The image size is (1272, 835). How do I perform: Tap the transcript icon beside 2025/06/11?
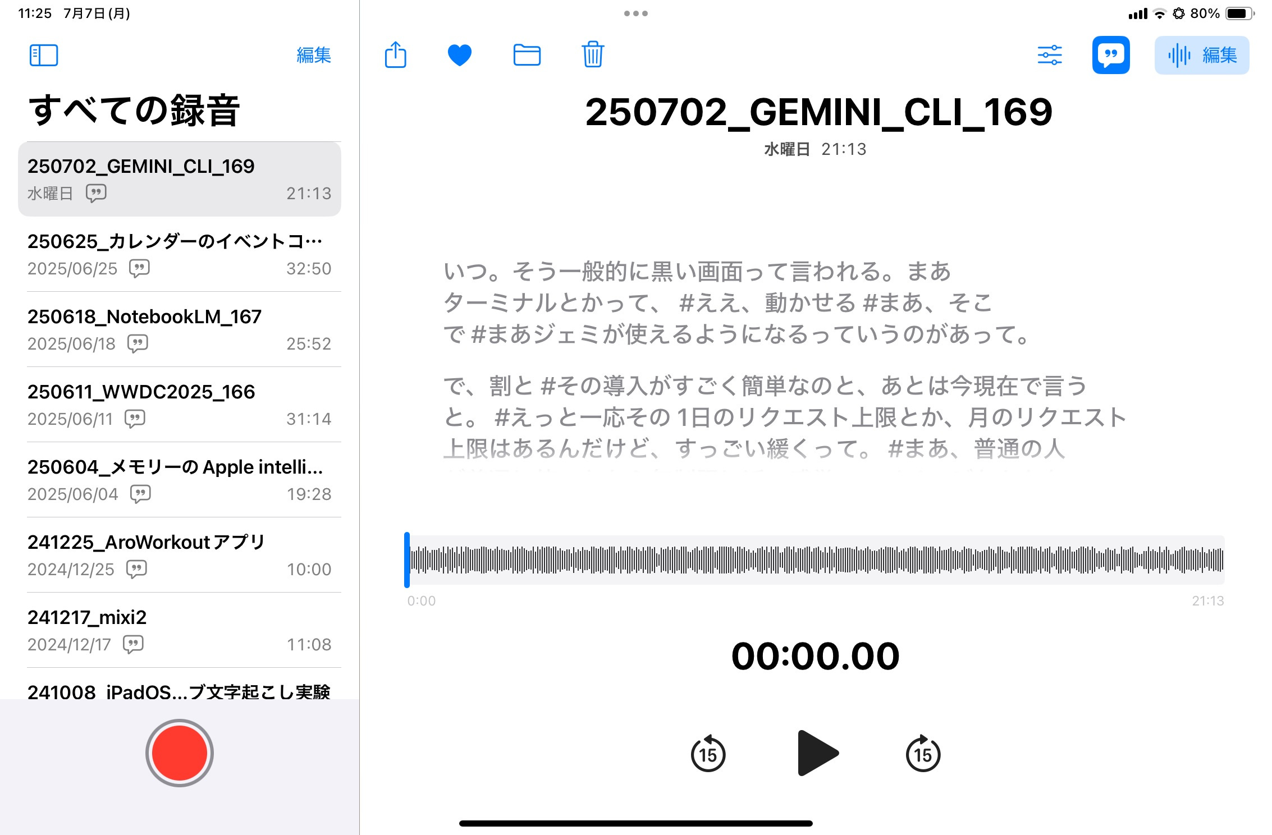pos(135,419)
